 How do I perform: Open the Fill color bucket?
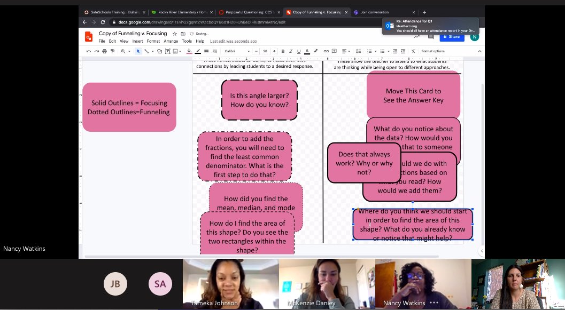click(x=189, y=51)
